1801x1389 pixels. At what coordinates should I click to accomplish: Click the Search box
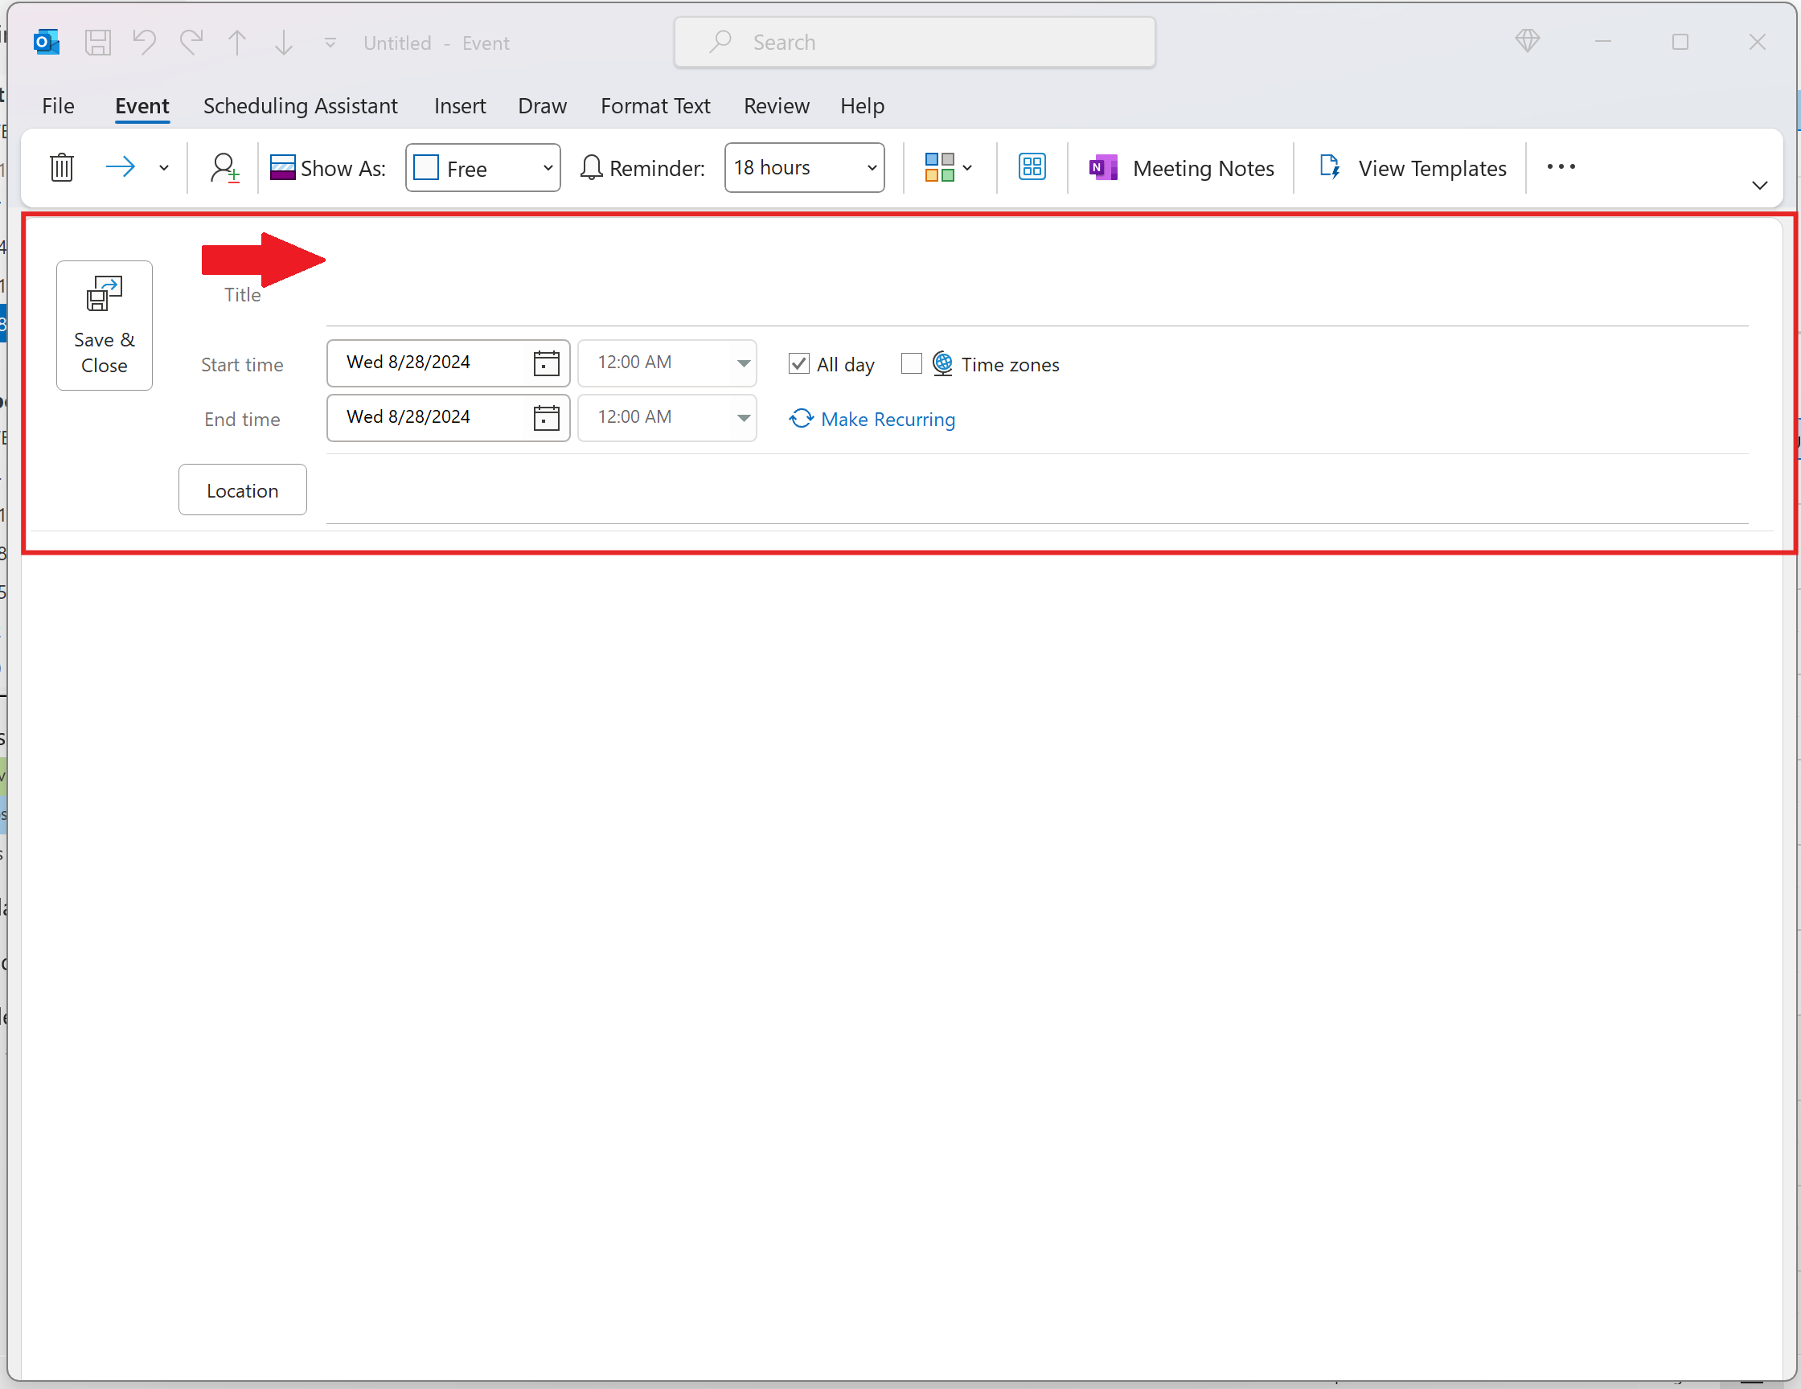click(x=914, y=42)
